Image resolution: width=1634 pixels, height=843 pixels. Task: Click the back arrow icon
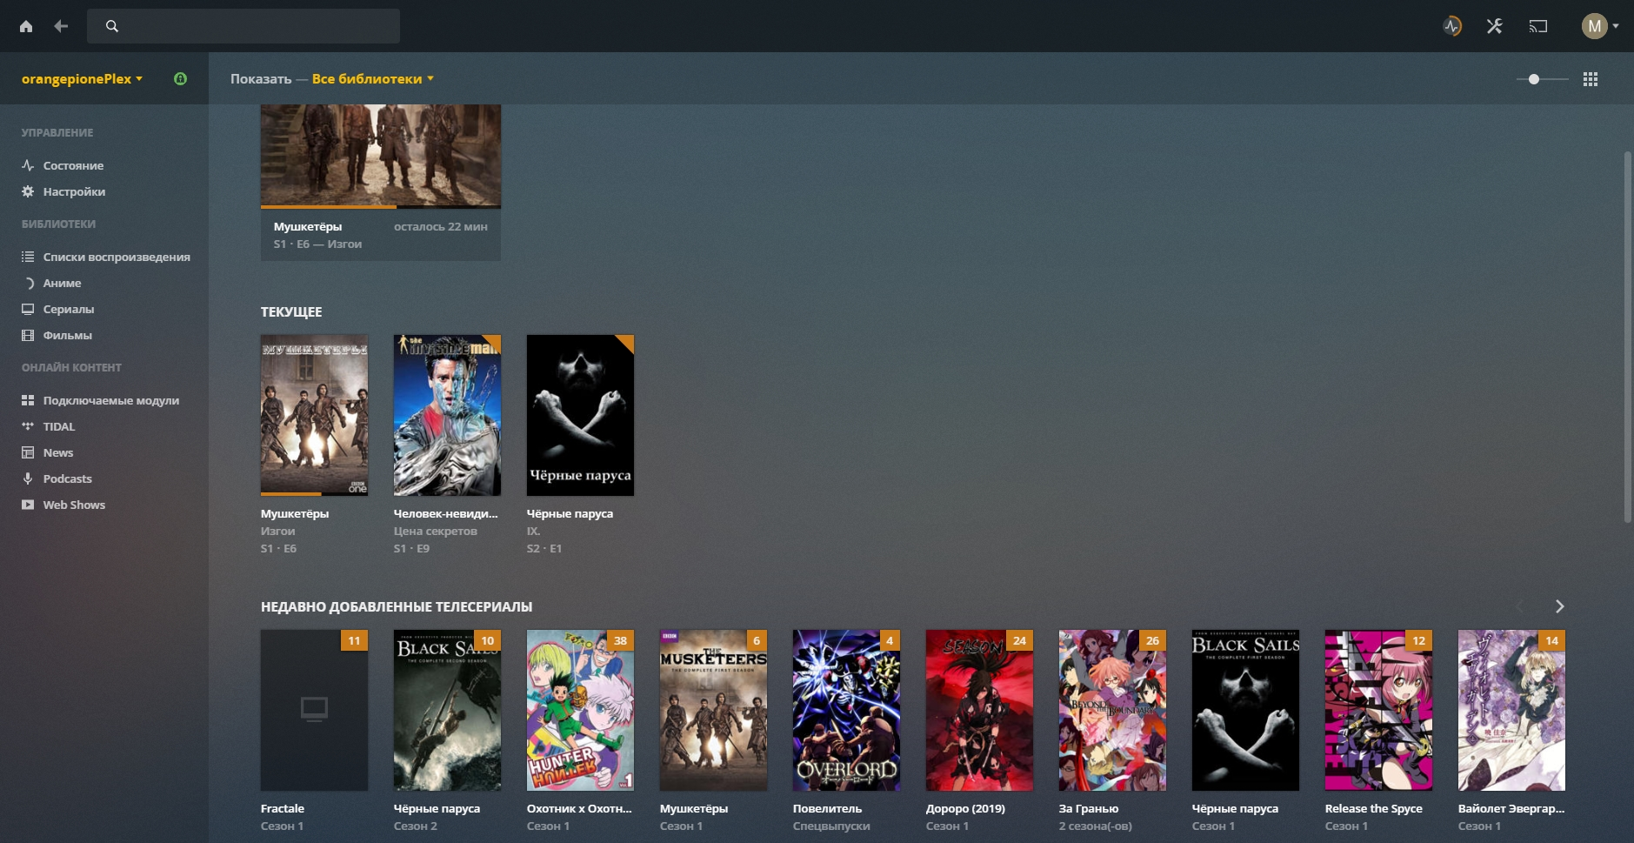pyautogui.click(x=61, y=26)
